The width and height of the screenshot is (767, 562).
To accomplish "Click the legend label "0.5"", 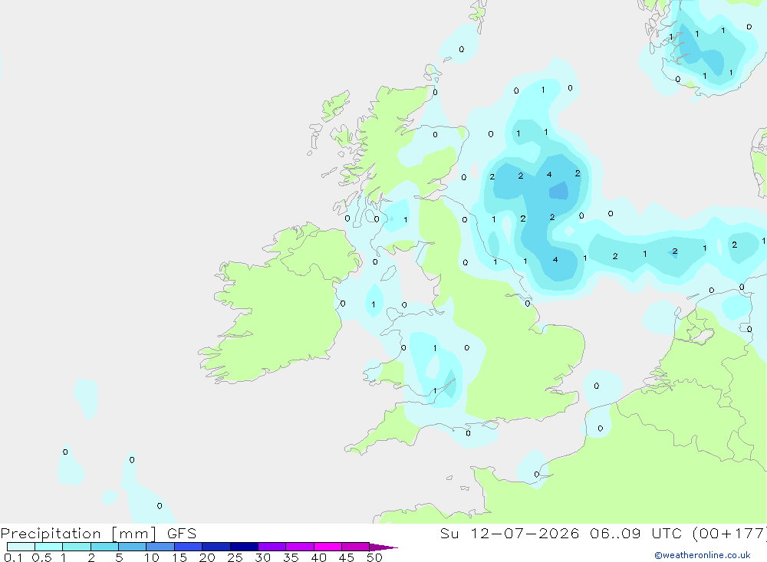I will tap(41, 557).
